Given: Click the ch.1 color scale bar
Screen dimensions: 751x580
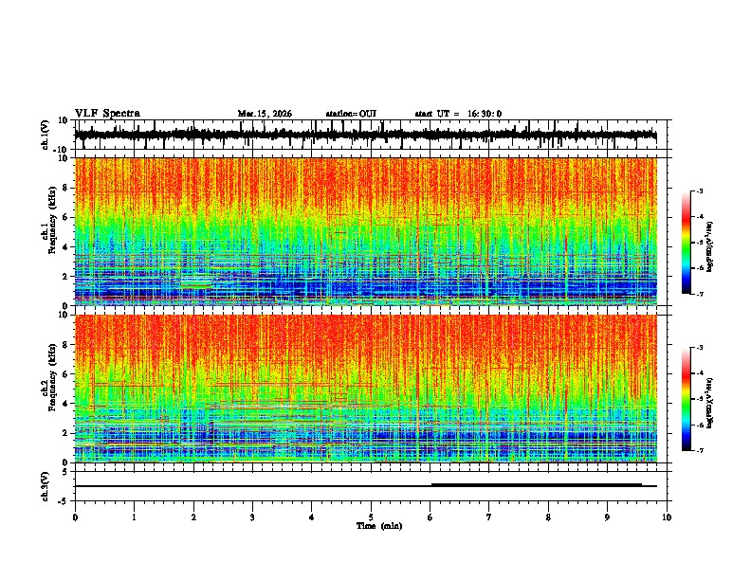Looking at the screenshot, I should point(687,243).
